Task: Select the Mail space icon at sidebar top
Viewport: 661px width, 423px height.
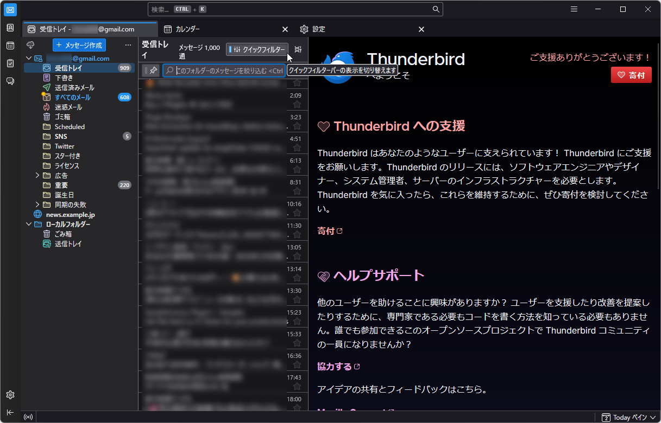Action: (x=10, y=9)
